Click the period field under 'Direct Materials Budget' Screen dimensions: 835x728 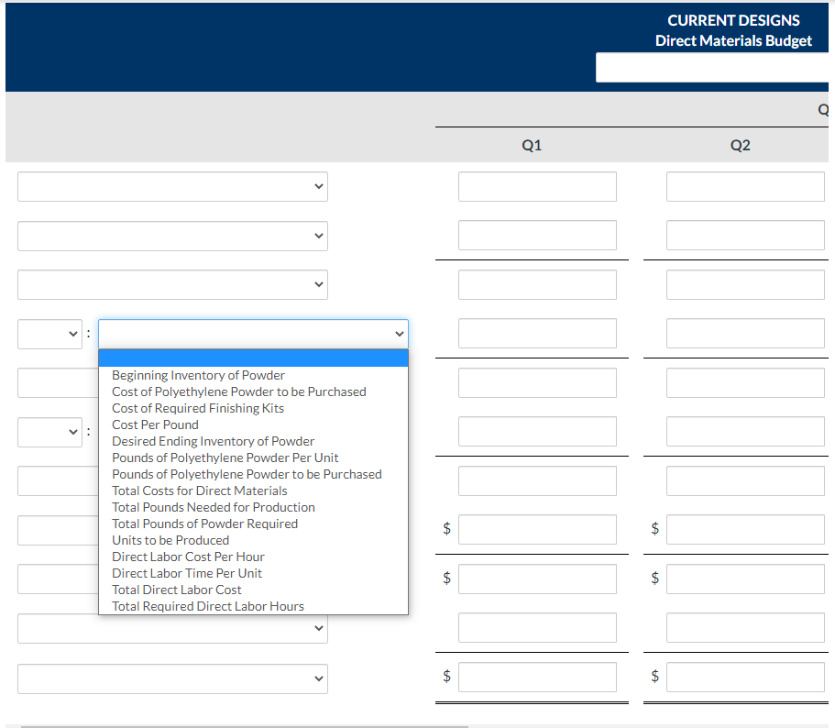pos(712,68)
